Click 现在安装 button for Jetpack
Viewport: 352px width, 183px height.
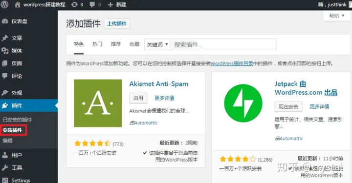pos(288,106)
